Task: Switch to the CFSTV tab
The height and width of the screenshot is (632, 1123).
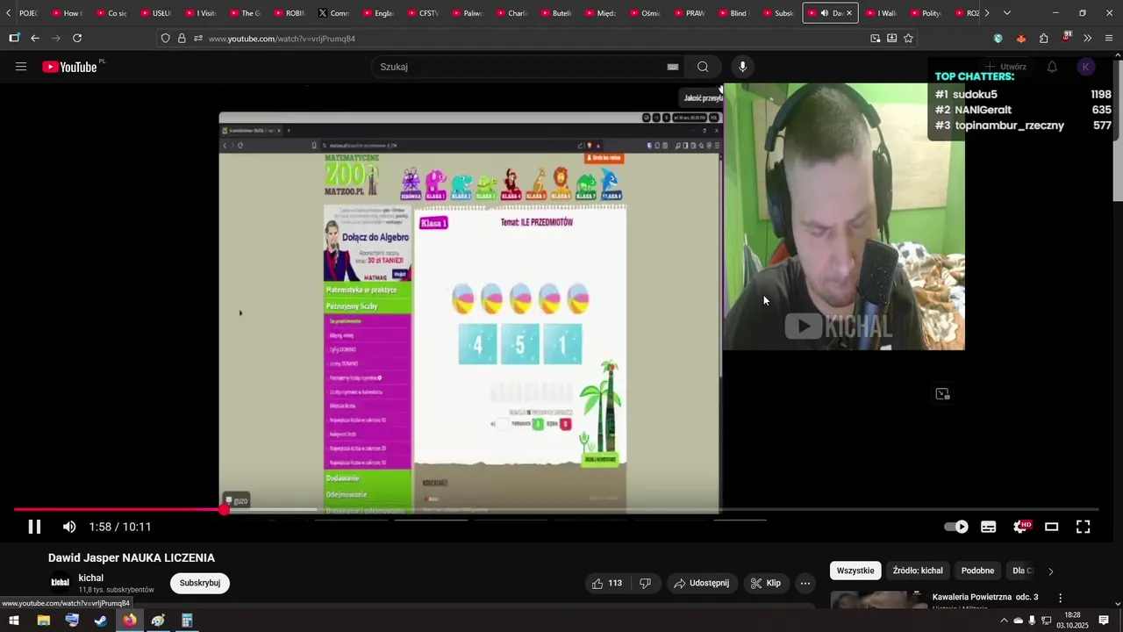Action: click(423, 13)
